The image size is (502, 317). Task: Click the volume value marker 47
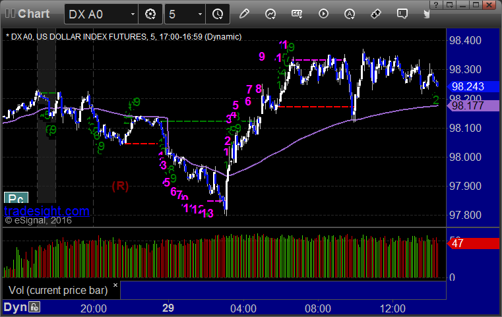coord(473,243)
